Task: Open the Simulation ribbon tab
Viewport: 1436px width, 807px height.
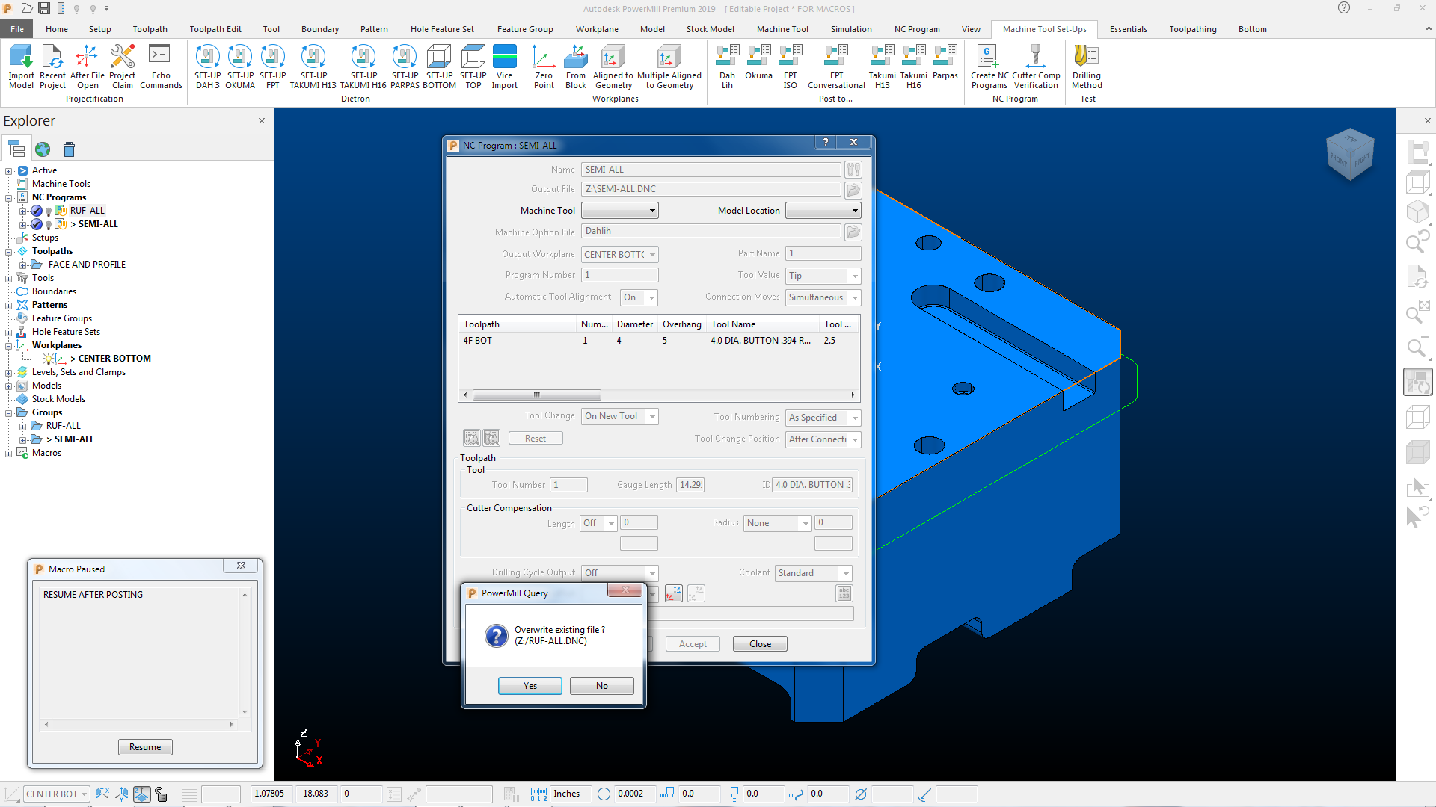Action: point(850,29)
